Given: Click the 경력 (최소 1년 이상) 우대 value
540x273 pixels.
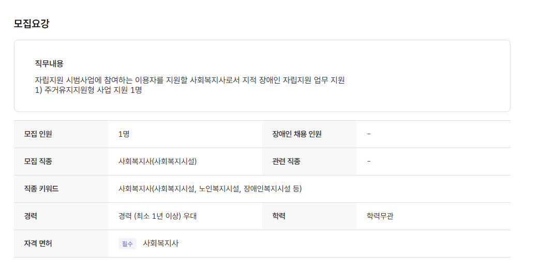Looking at the screenshot, I should tap(157, 216).
